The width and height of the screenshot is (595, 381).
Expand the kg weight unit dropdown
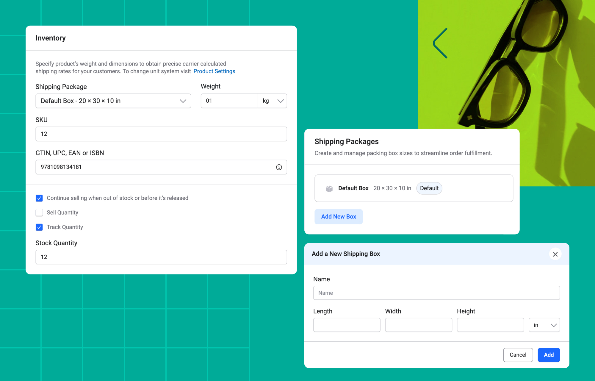(x=273, y=101)
